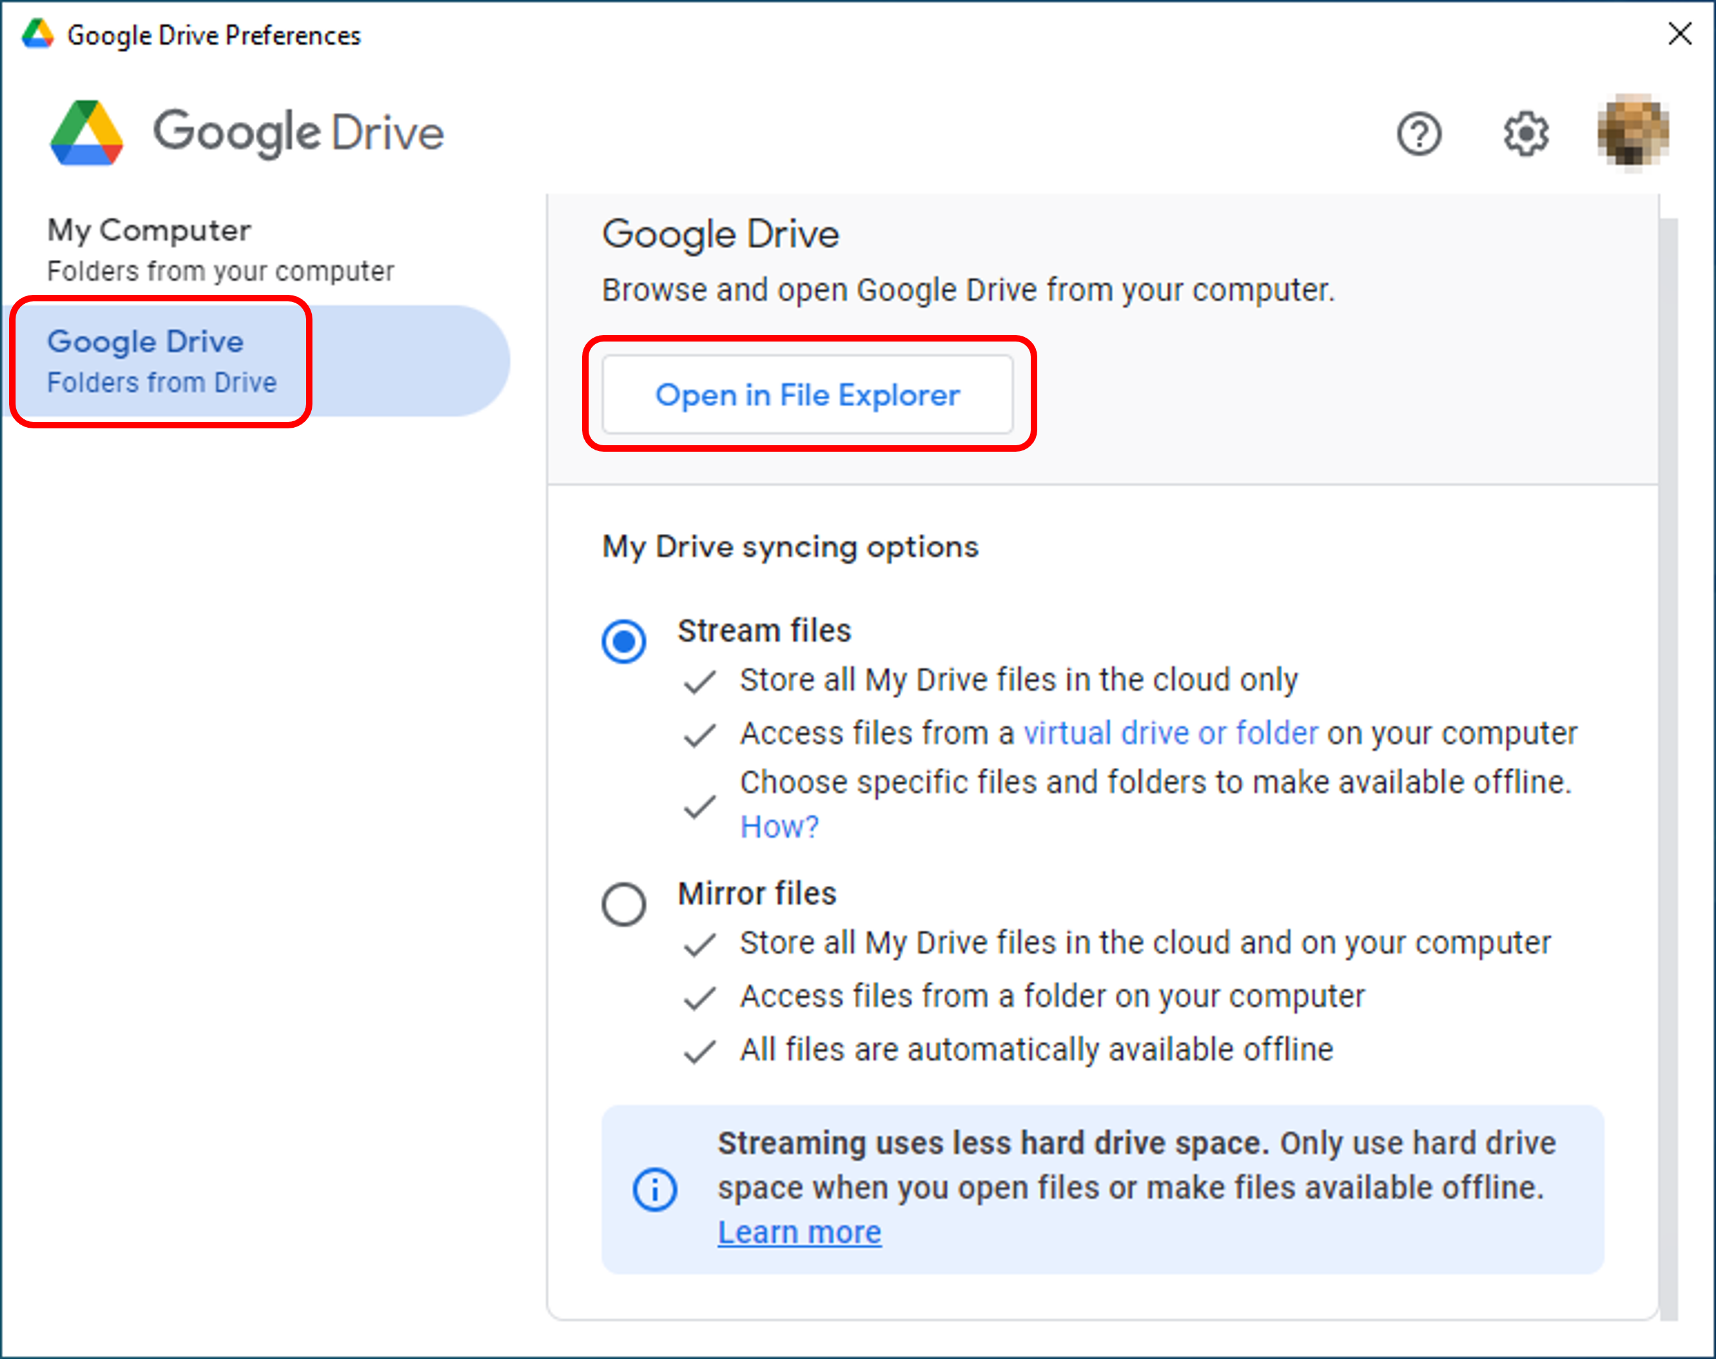Click Open in File Explorer button
Screen dimensions: 1716x1359
pyautogui.click(x=807, y=395)
